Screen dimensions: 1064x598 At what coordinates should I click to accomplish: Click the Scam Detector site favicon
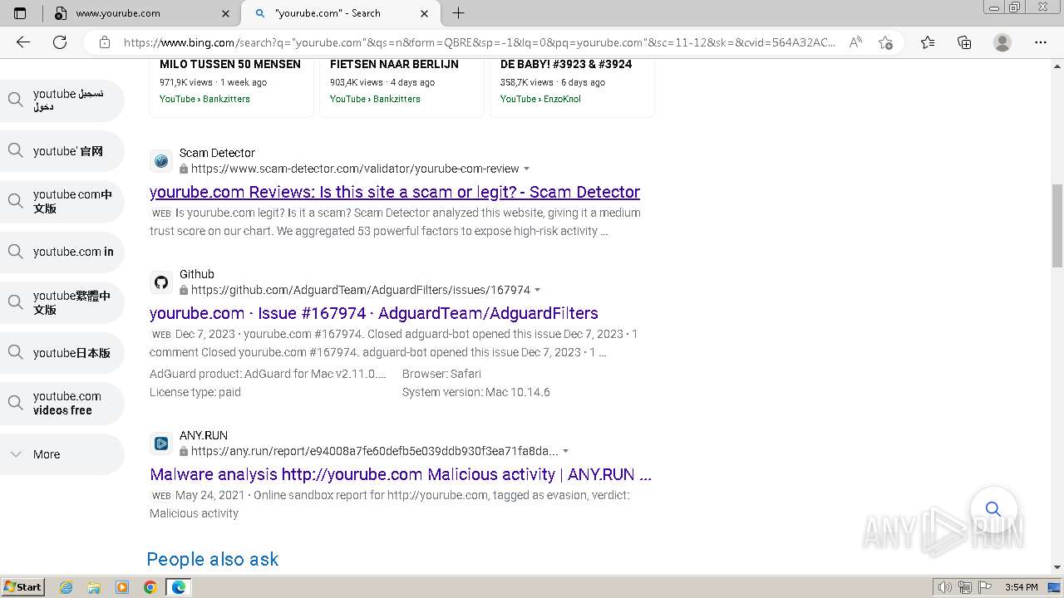(x=161, y=161)
